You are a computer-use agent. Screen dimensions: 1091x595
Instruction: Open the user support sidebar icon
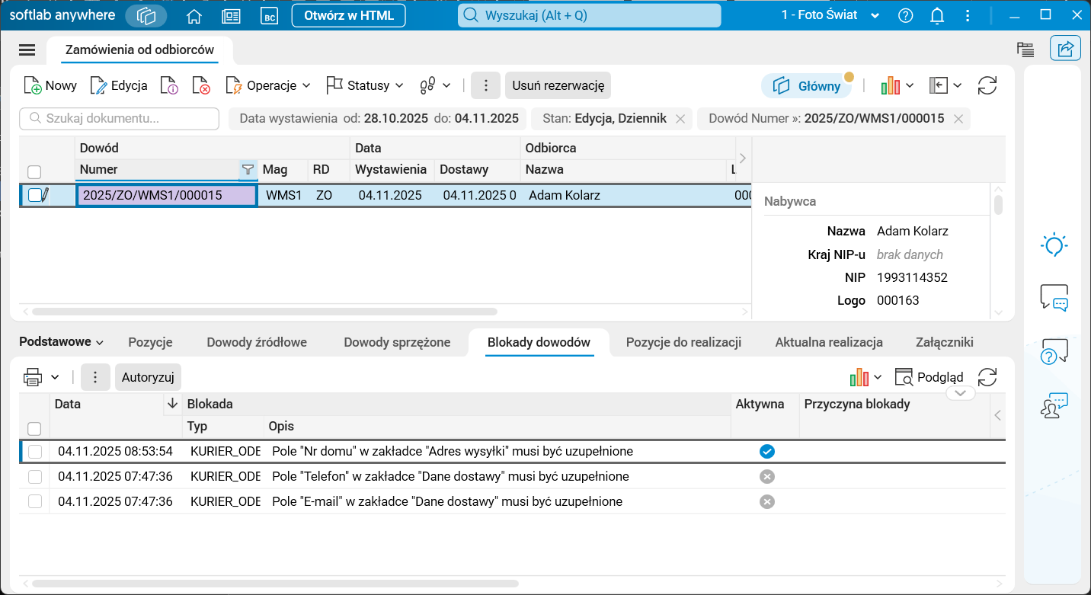(x=1054, y=405)
